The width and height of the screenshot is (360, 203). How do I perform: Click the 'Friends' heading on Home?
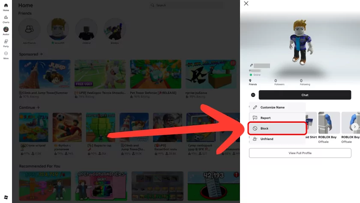click(25, 13)
